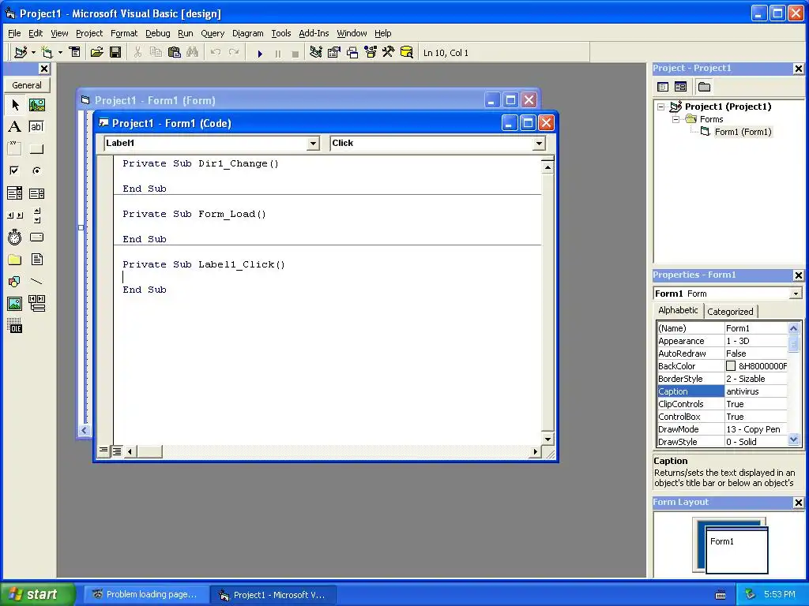The height and width of the screenshot is (606, 809).
Task: Select the DirListBox folder control
Action: 15,259
